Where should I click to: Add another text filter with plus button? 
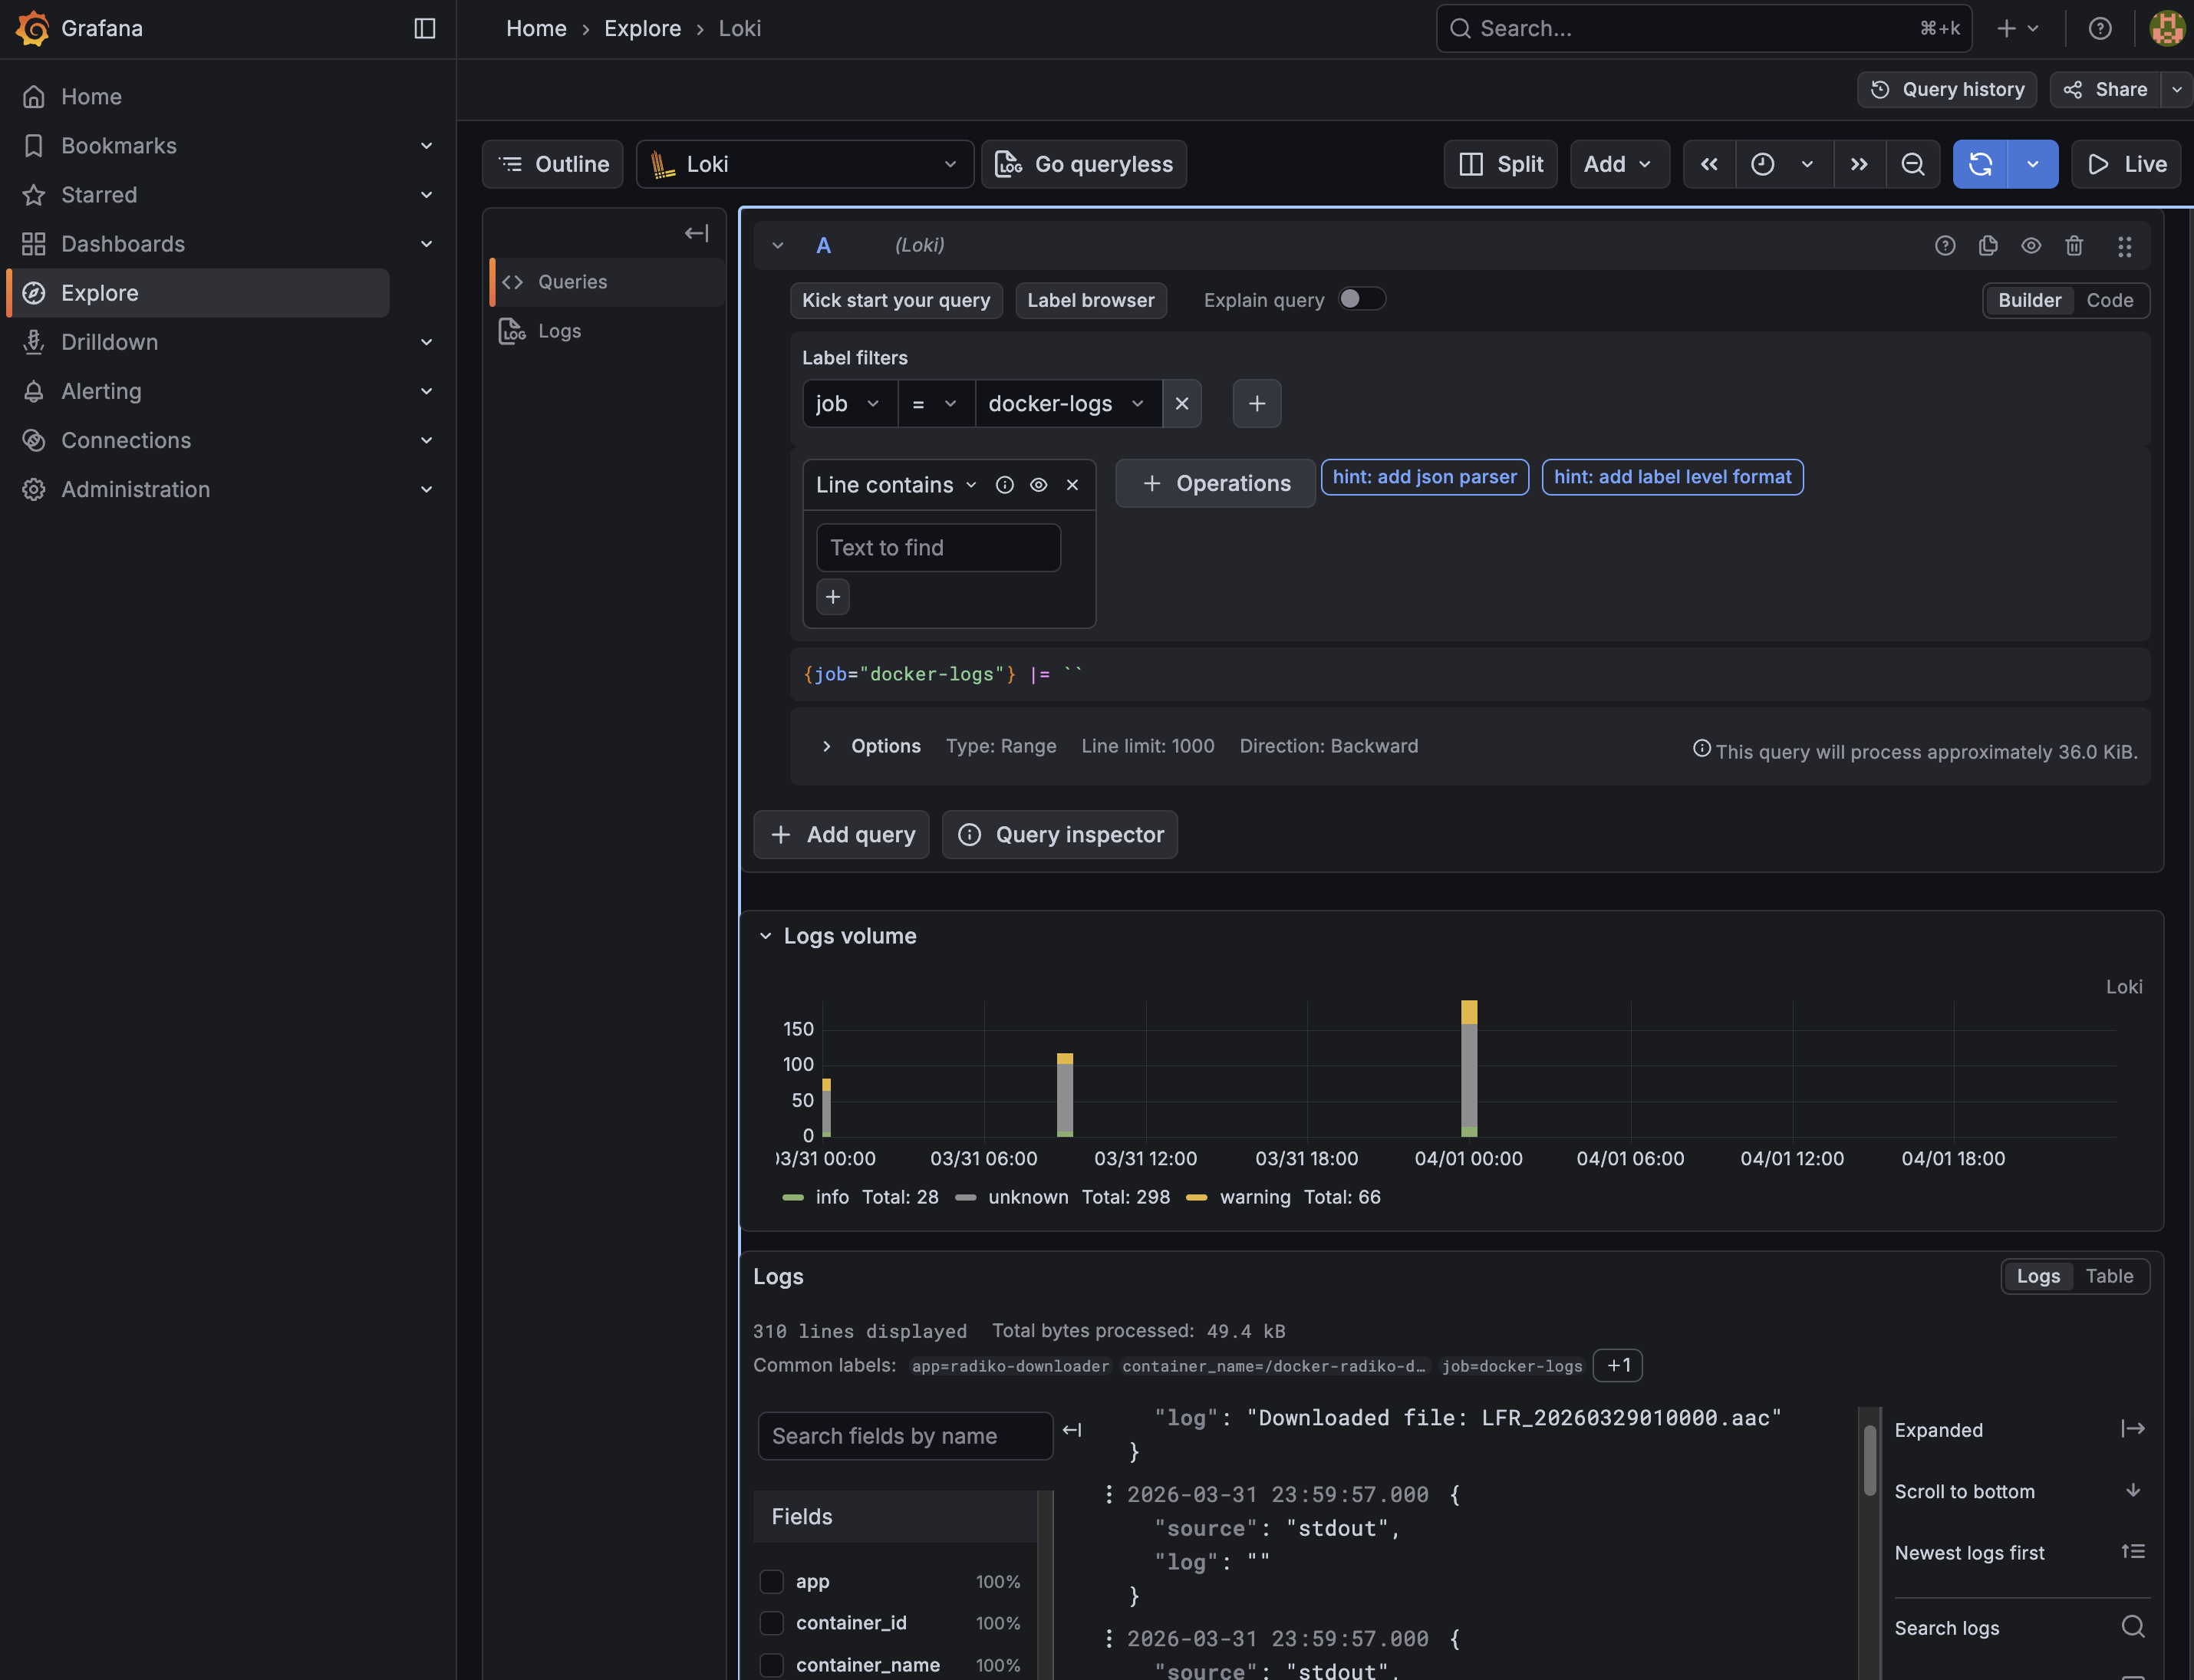click(833, 597)
